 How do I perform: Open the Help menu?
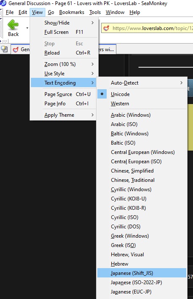tap(135, 12)
